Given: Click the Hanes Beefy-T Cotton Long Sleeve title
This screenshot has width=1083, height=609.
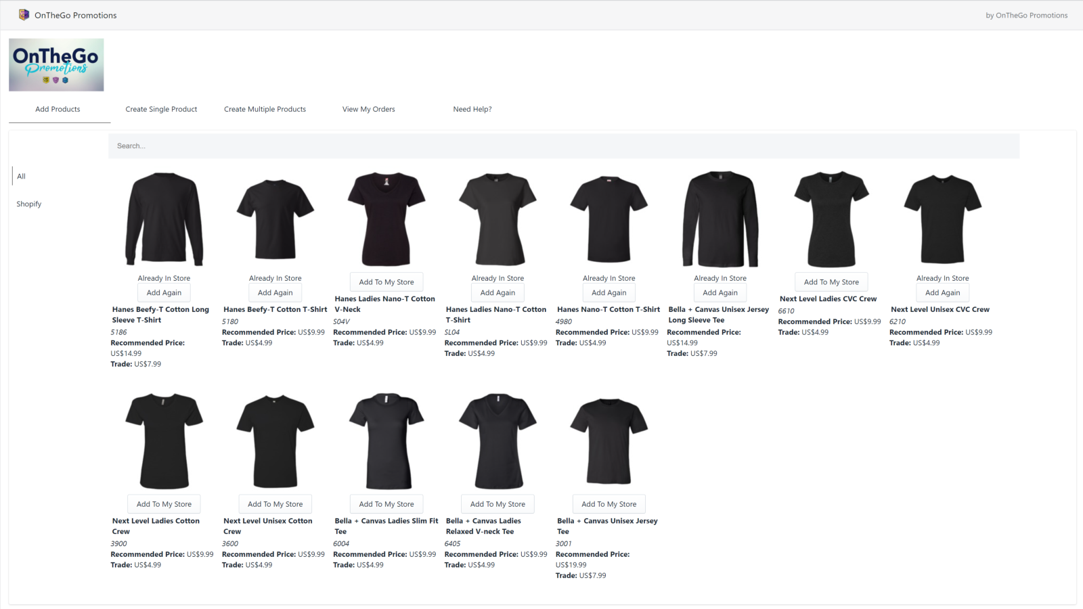Looking at the screenshot, I should (160, 315).
